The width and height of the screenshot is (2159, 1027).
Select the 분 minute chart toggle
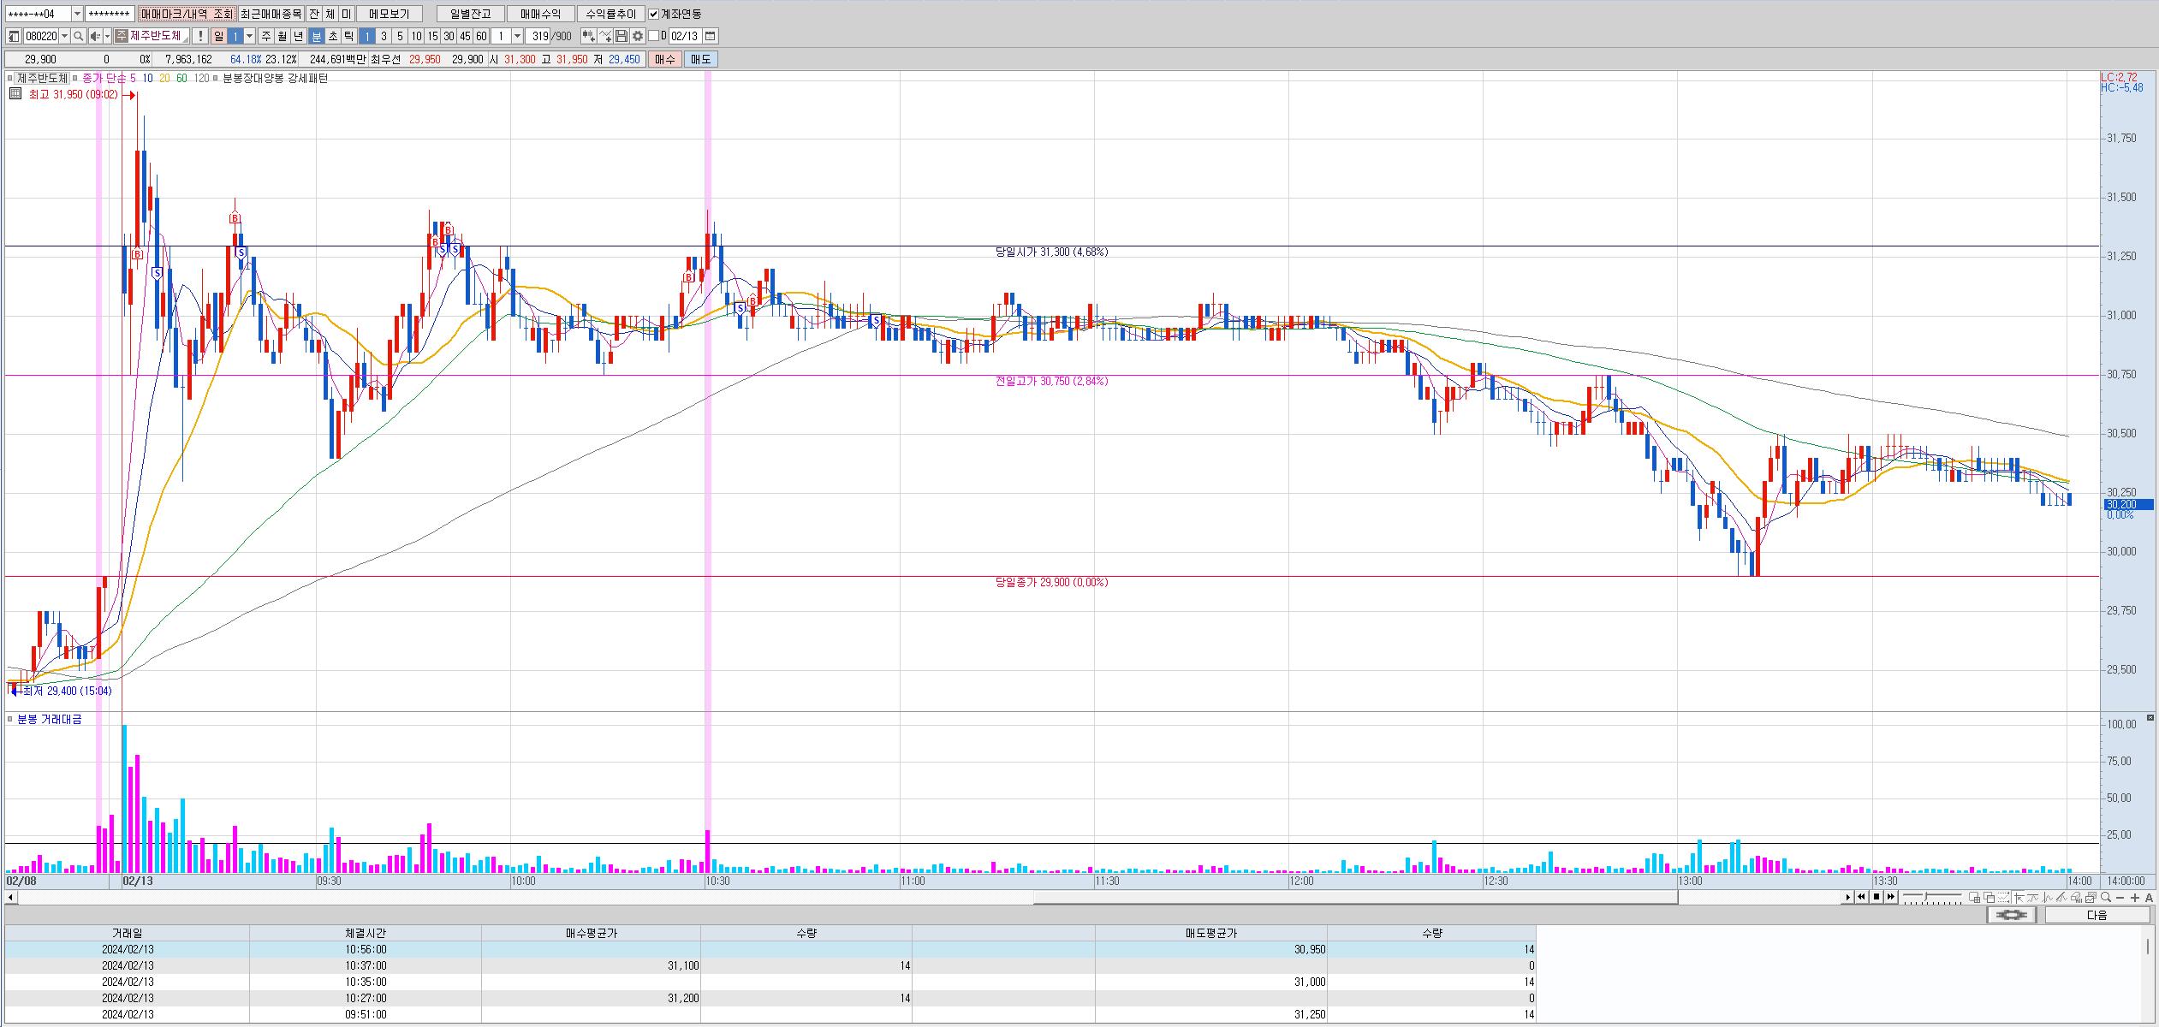[x=316, y=36]
